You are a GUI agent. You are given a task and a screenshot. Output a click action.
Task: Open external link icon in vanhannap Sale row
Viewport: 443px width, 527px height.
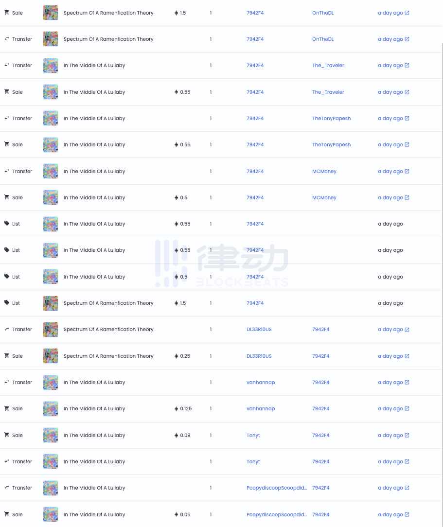(x=407, y=409)
